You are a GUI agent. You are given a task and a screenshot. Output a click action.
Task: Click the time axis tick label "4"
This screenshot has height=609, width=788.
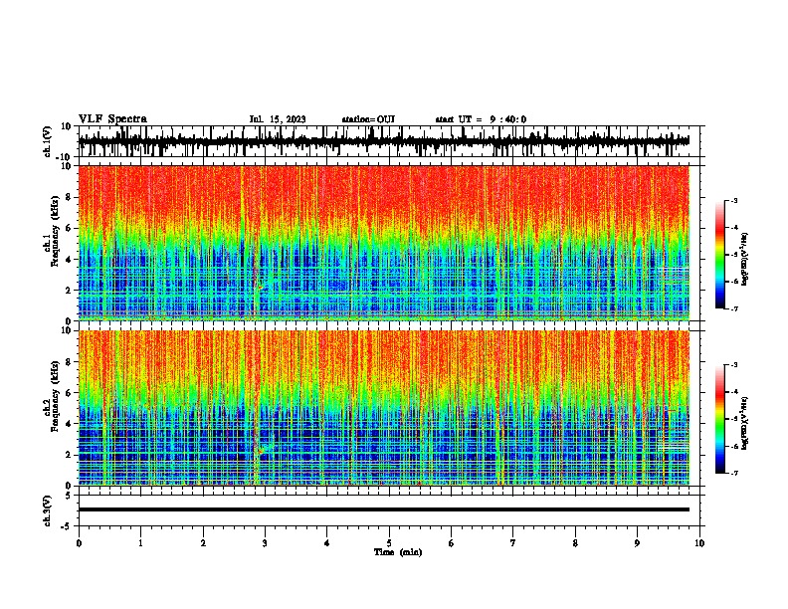pyautogui.click(x=327, y=543)
